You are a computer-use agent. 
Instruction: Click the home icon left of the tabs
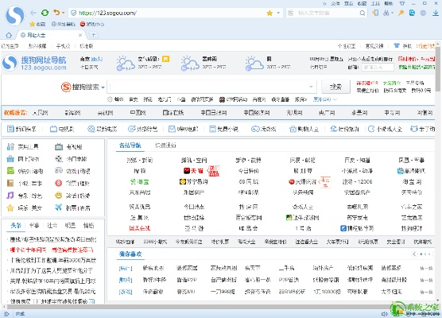tap(9, 35)
